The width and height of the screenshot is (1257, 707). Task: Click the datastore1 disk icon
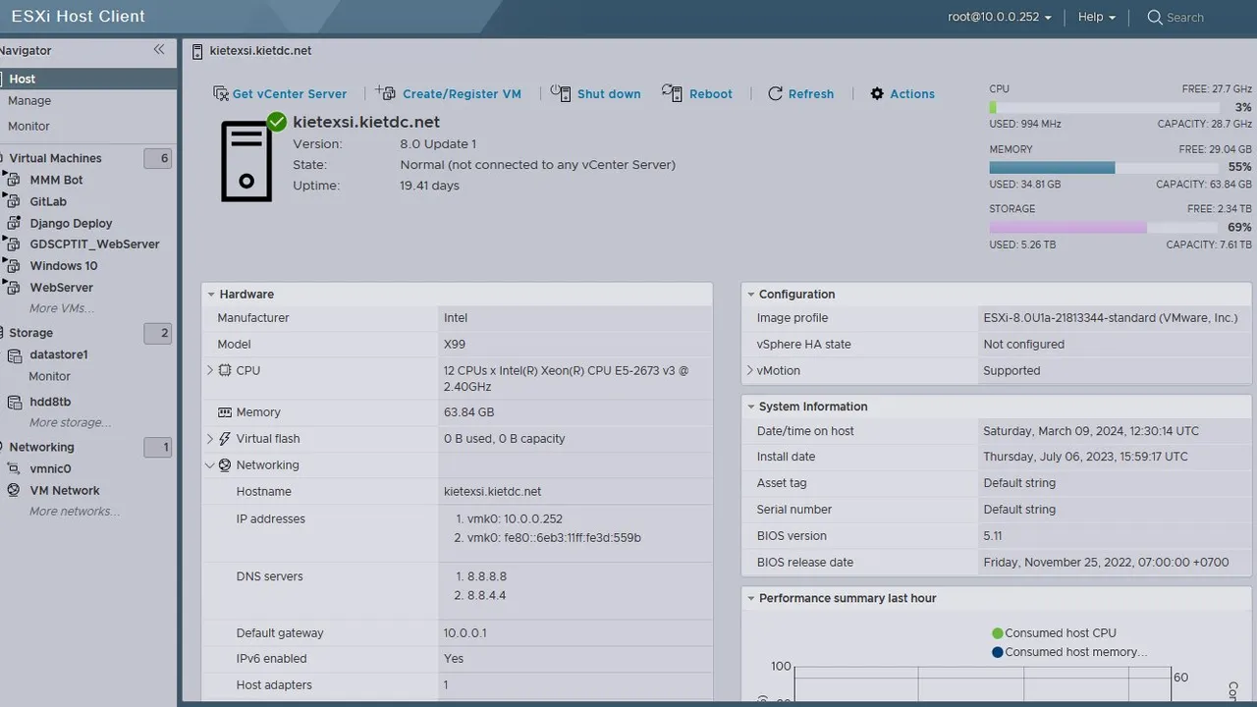(14, 355)
